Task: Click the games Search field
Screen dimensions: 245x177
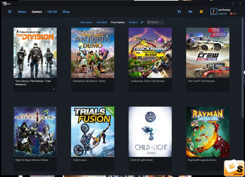Action: click(155, 22)
